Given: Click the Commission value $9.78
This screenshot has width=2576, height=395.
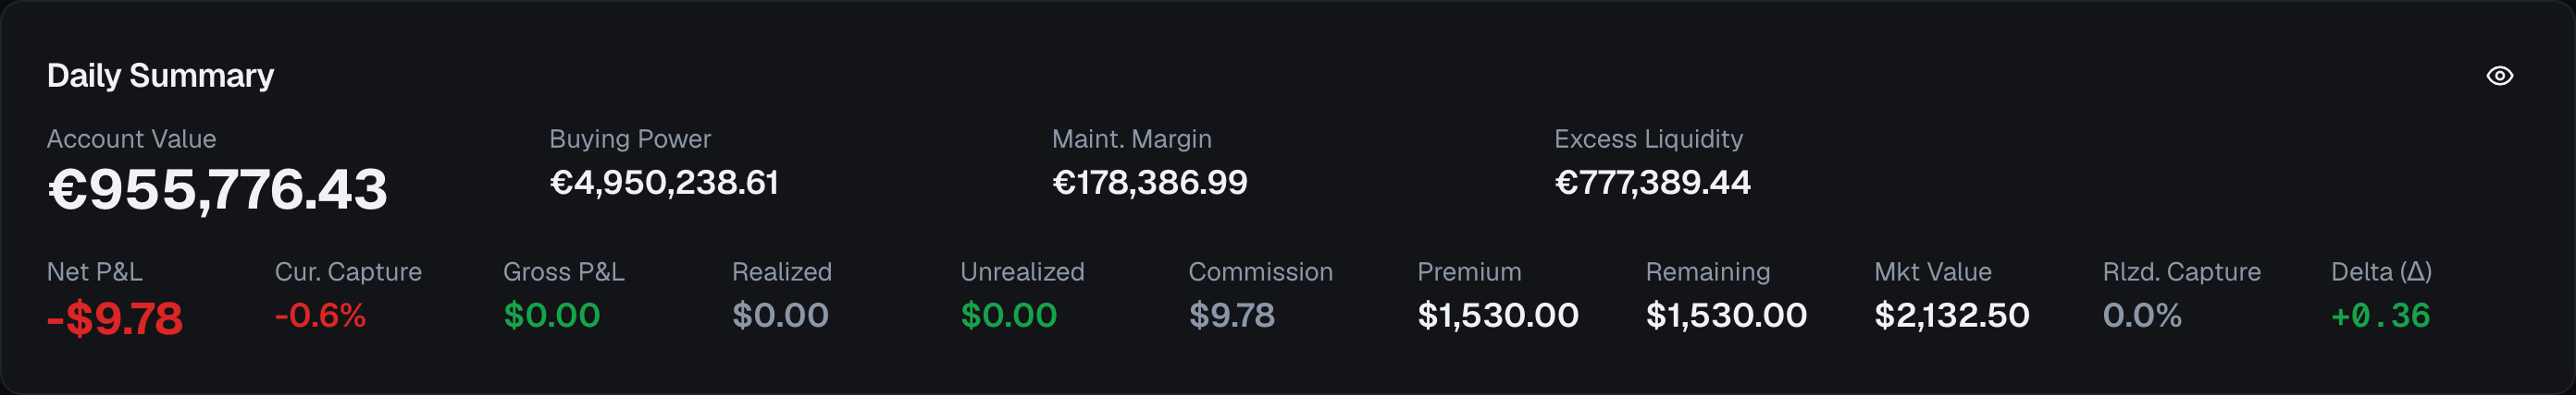Looking at the screenshot, I should tap(1231, 316).
